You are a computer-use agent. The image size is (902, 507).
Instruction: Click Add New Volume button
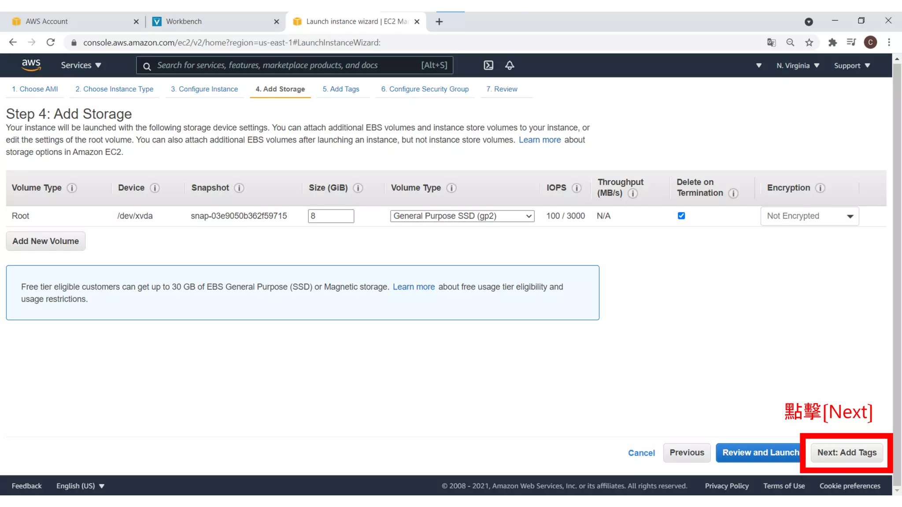45,241
